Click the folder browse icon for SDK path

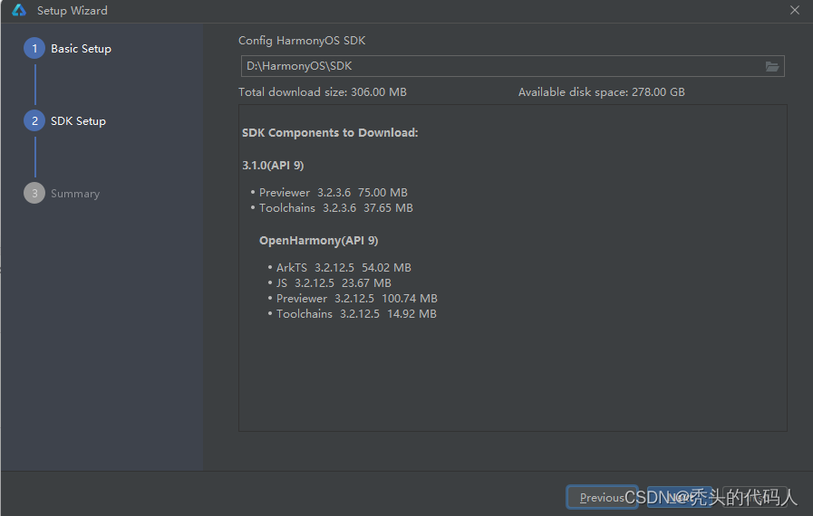tap(771, 66)
